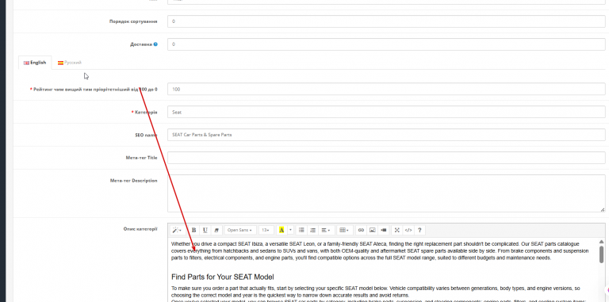Toggle bold formatting in the editor
Viewport: 609px width, 302px height.
tap(193, 230)
